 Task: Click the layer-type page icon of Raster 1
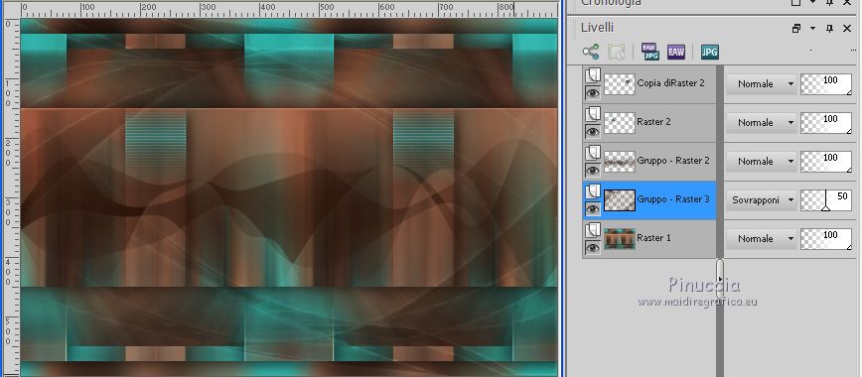[593, 230]
